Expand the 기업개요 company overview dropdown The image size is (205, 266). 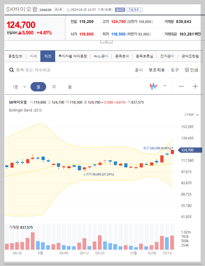135,9
